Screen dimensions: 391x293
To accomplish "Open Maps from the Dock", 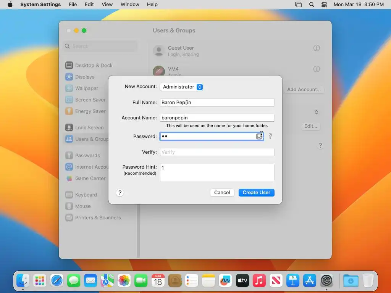I will [107, 281].
